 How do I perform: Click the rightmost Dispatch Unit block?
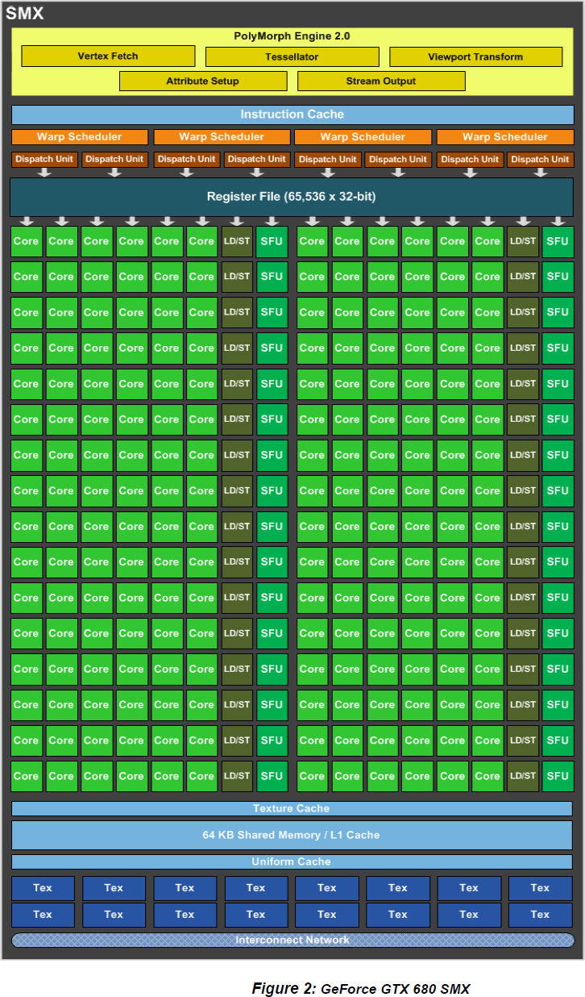point(541,160)
